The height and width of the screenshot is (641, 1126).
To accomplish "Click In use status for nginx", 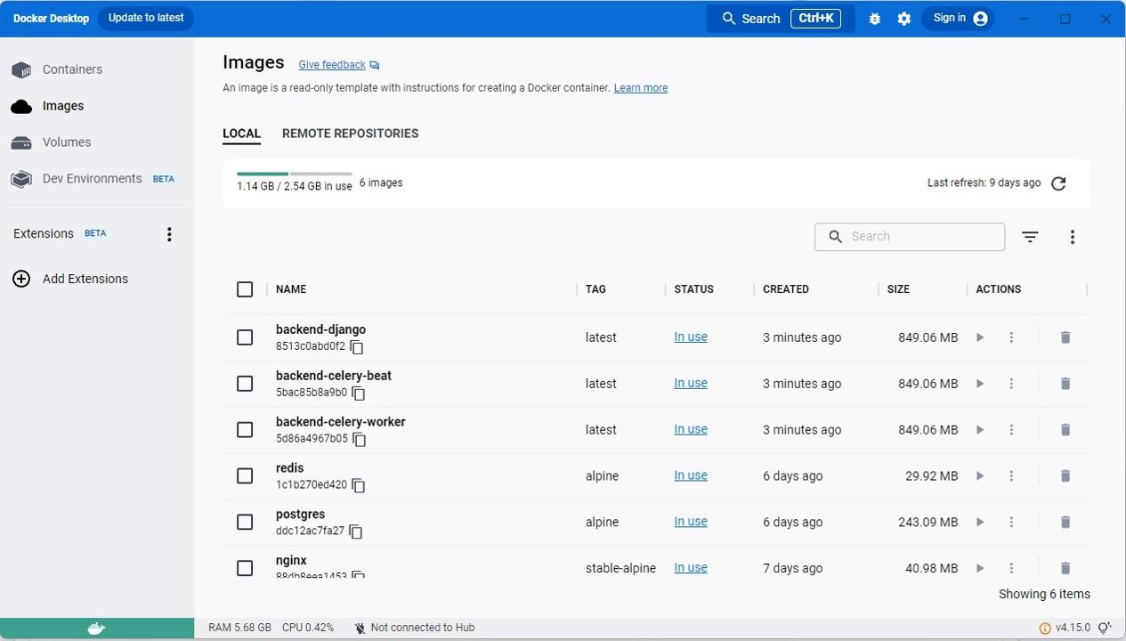I will click(691, 568).
